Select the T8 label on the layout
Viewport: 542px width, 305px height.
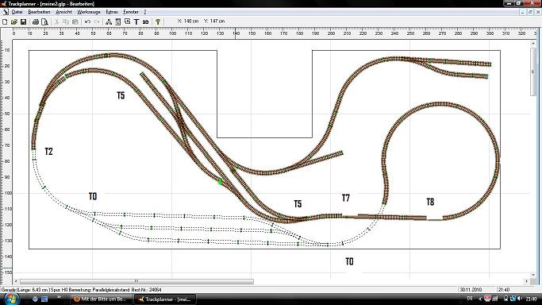pyautogui.click(x=430, y=202)
